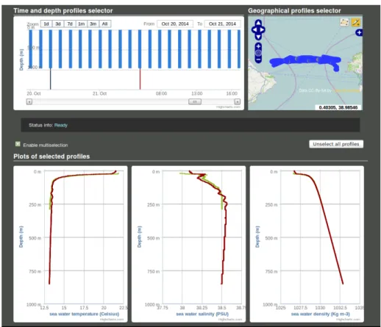This screenshot has width=381, height=327.
Task: Select the first blue profile bar at 20. Oct
Action: (x=31, y=49)
